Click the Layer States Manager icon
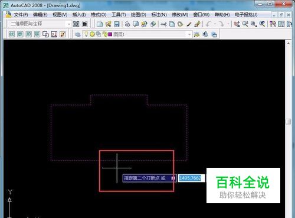The height and width of the screenshot is (218, 295). click(214, 34)
